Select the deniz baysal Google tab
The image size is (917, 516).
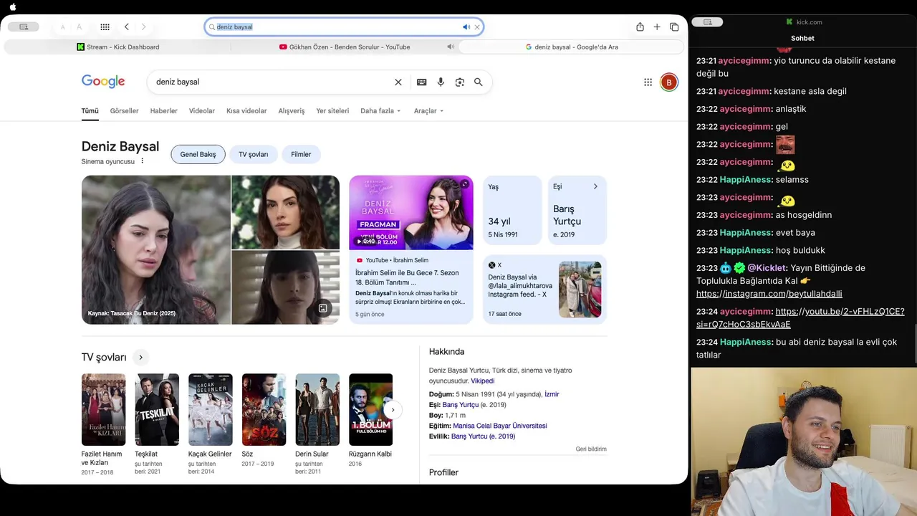pyautogui.click(x=571, y=47)
